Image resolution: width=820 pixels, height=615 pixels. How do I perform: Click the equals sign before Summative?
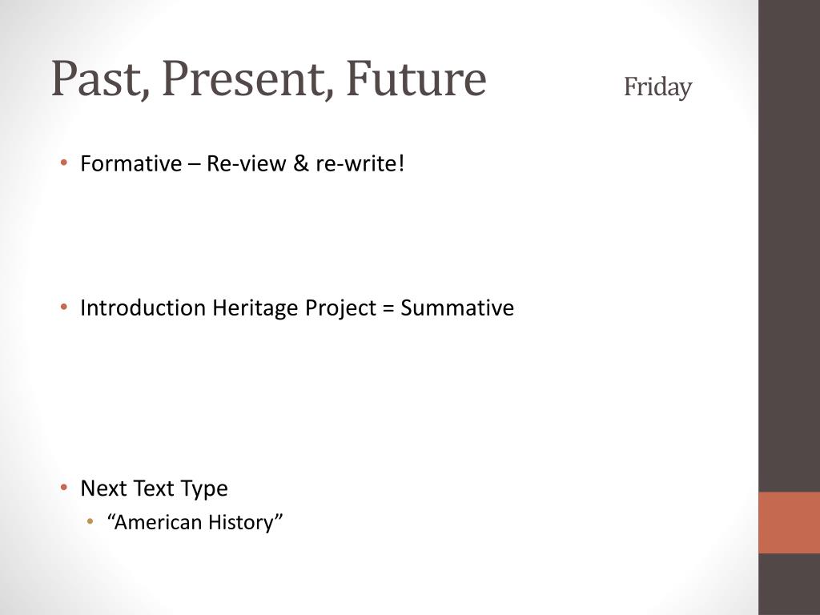pyautogui.click(x=388, y=308)
